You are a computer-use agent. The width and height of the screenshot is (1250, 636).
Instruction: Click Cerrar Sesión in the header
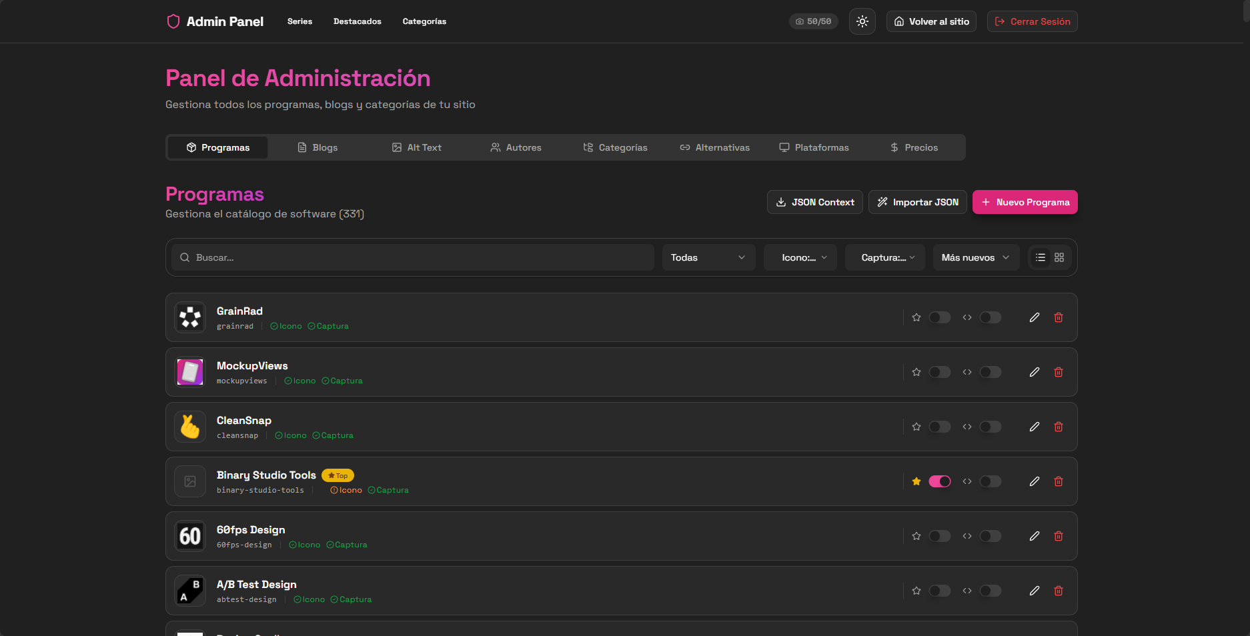pyautogui.click(x=1032, y=21)
